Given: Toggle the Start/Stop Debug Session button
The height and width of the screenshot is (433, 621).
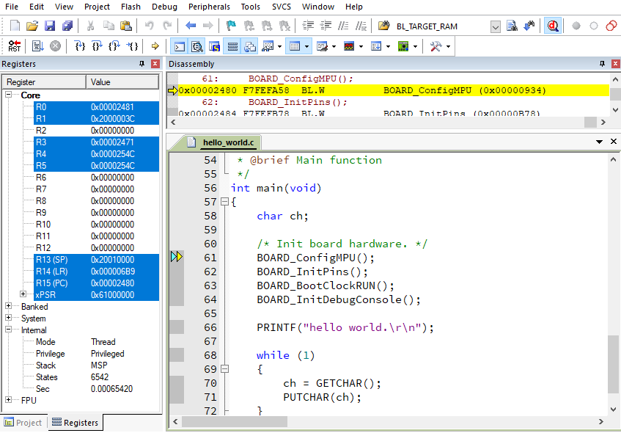Looking at the screenshot, I should [553, 26].
